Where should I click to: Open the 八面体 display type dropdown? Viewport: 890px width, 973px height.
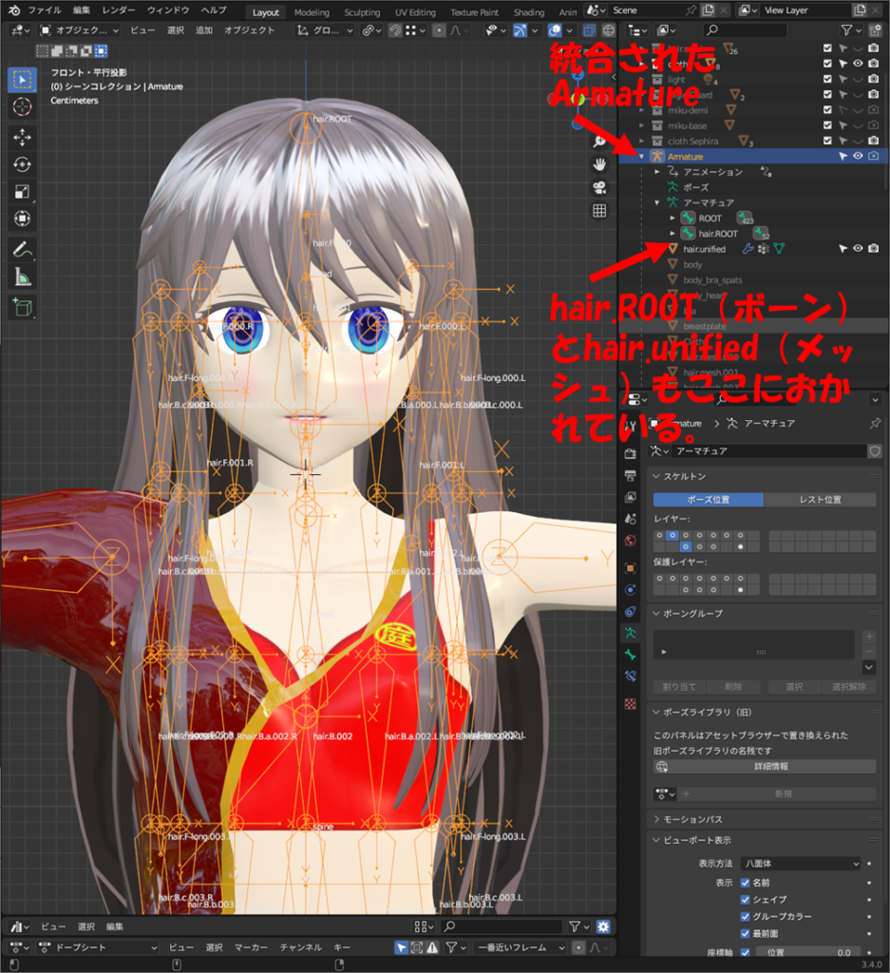pos(802,863)
